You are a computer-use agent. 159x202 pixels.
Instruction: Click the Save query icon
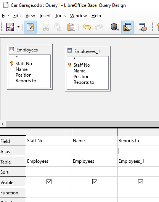coord(10,27)
